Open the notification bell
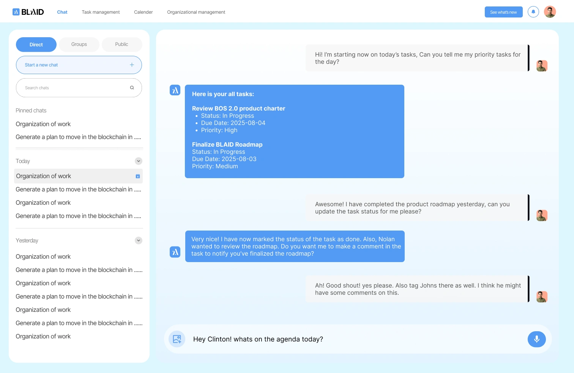Screen dimensions: 574x373 533,12
